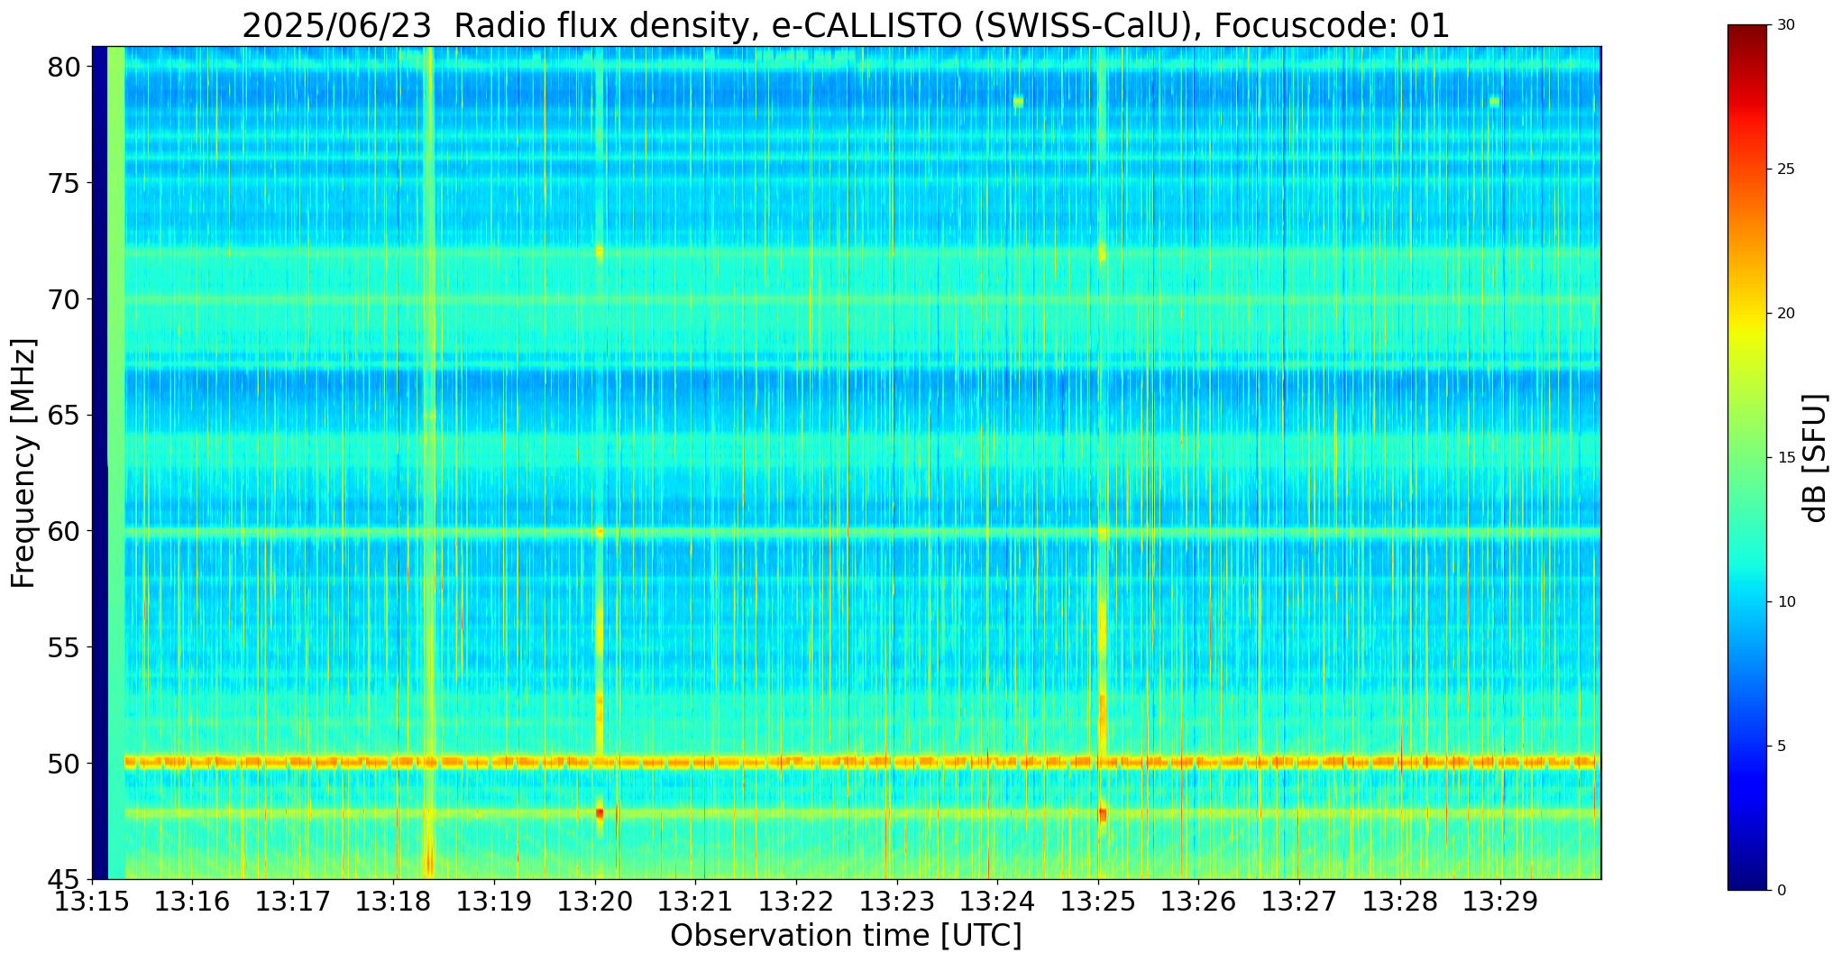Click the 70 MHz frequency tick label
The width and height of the screenshot is (1842, 962).
[64, 299]
